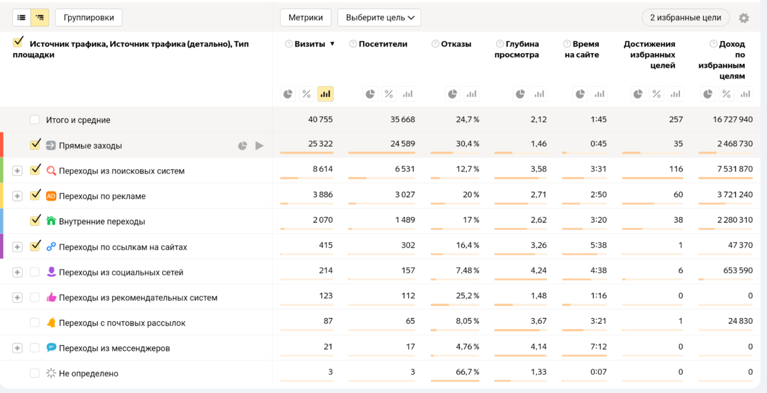Toggle bar chart icon under Визиты
The width and height of the screenshot is (767, 393).
pos(325,94)
